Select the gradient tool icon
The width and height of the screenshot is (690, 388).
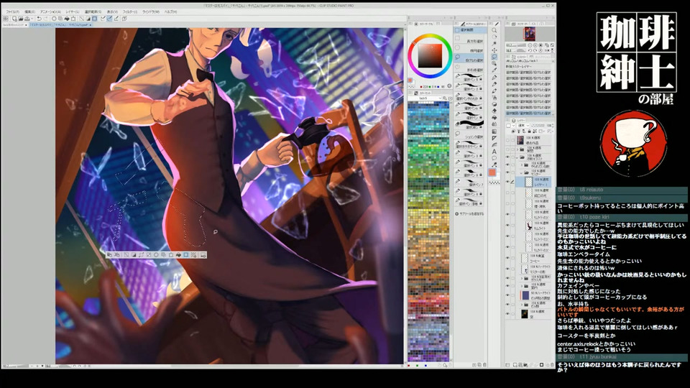click(495, 133)
